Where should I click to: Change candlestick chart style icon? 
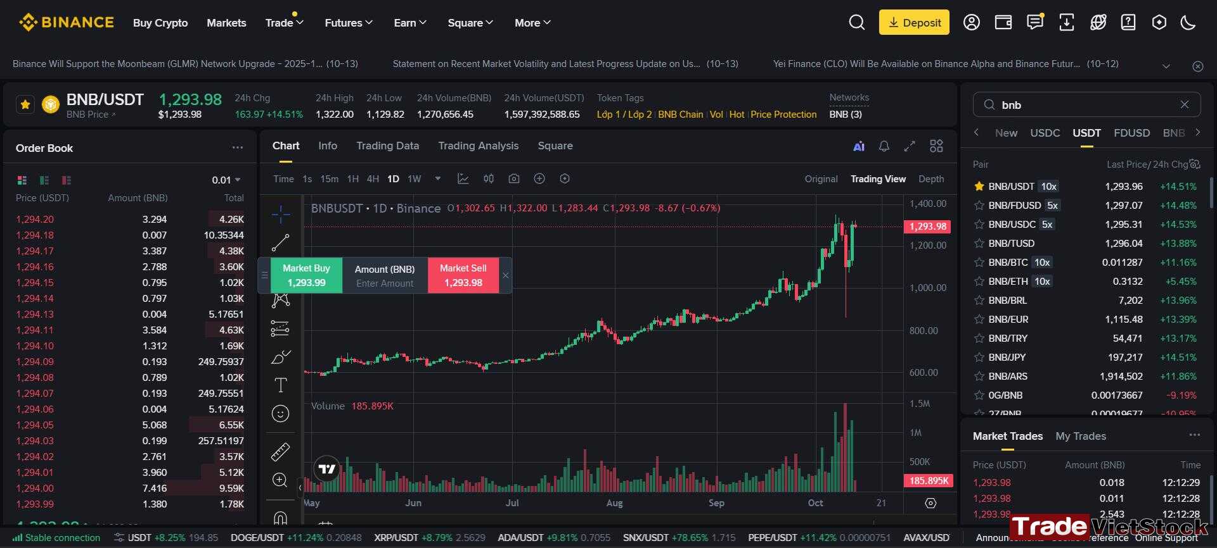(x=489, y=179)
